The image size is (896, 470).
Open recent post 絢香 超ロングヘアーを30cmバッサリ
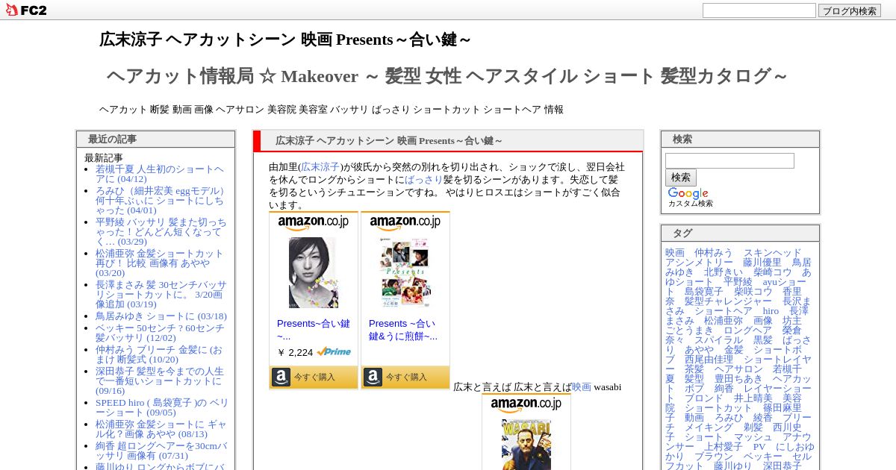click(x=161, y=451)
